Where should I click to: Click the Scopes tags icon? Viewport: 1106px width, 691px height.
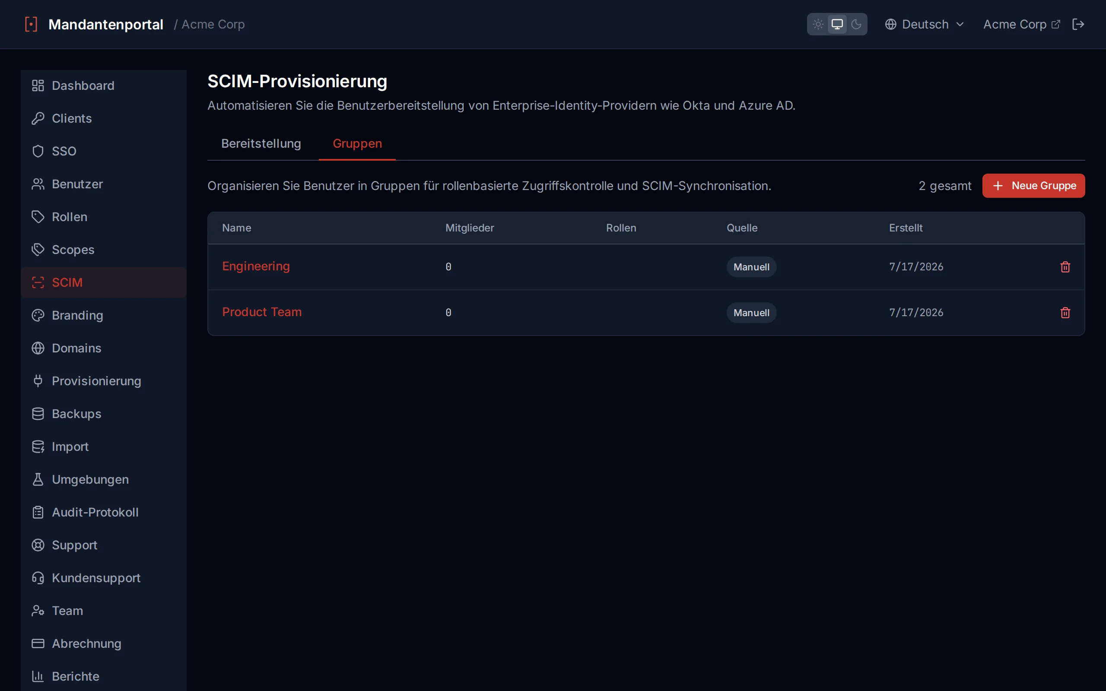pos(38,250)
